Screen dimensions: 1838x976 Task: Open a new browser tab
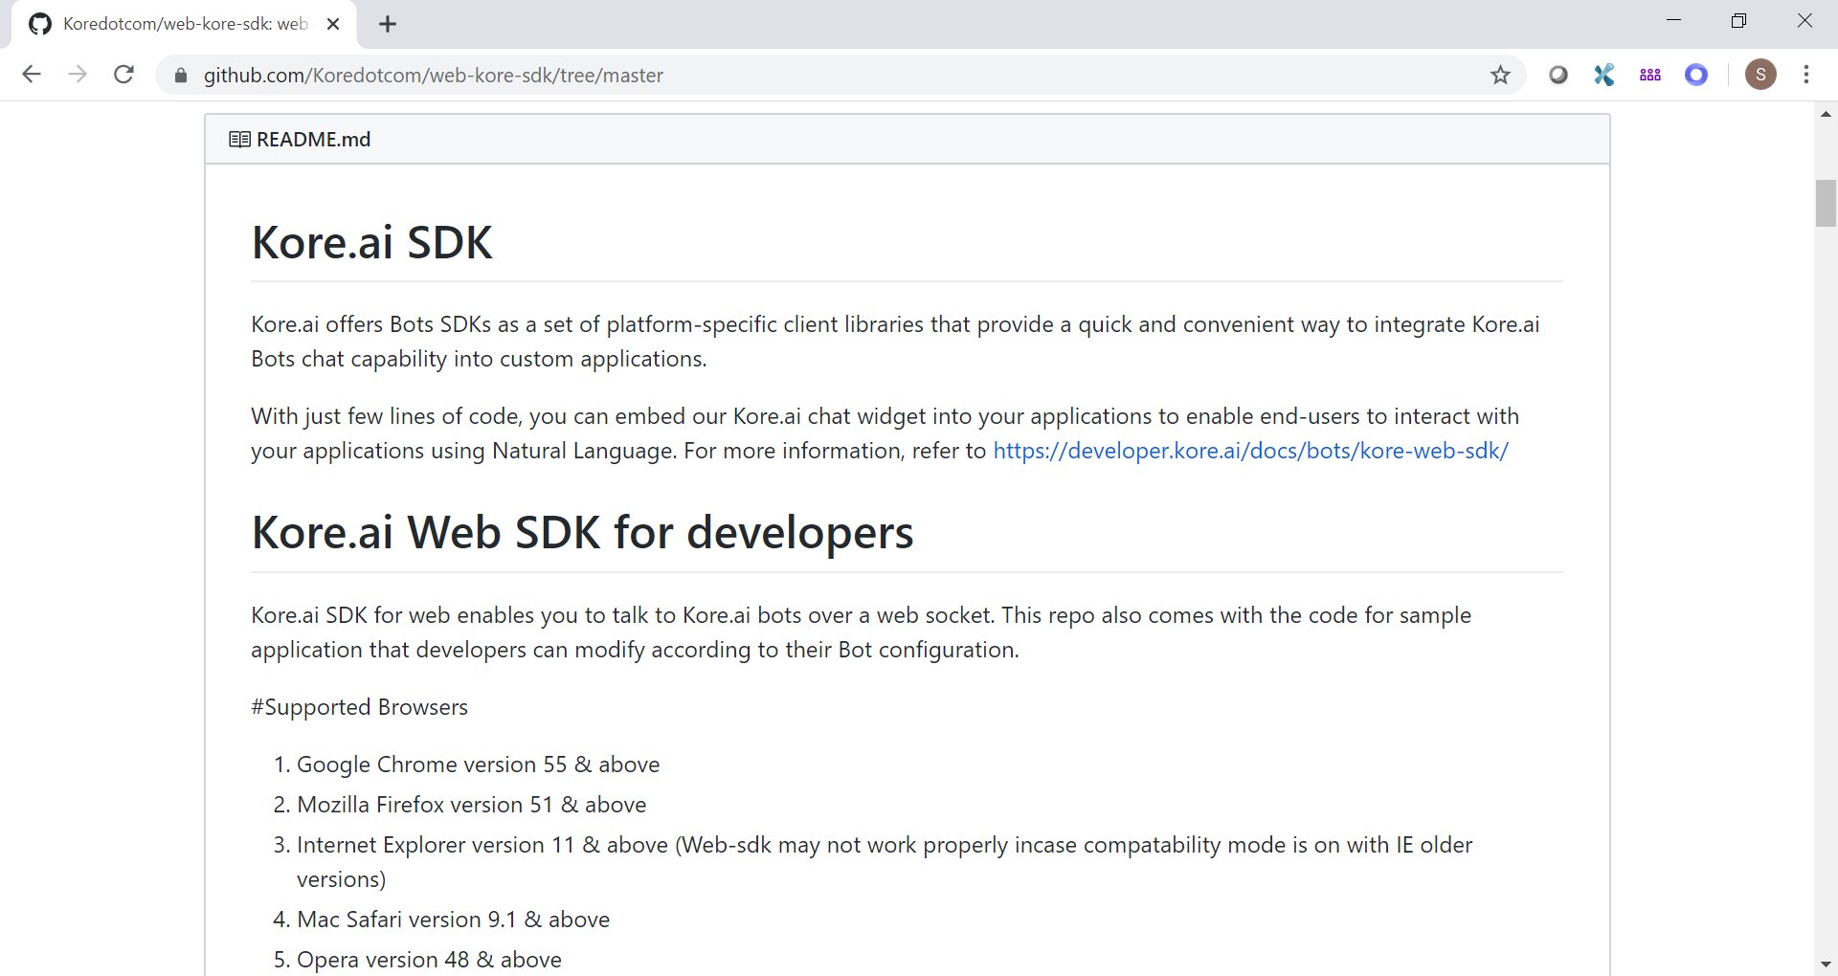click(x=388, y=25)
